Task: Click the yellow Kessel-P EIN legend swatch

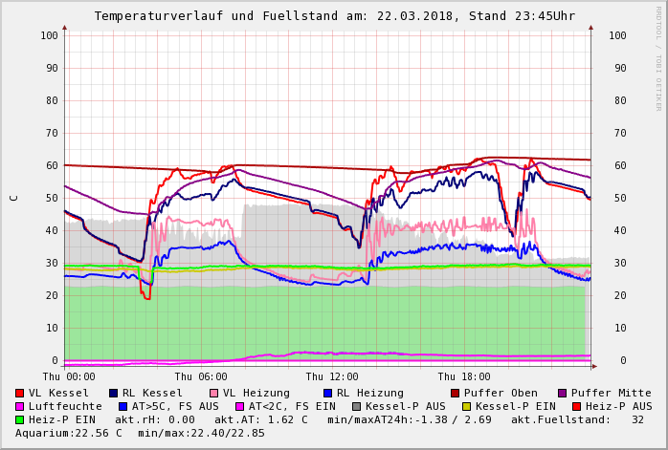Action: (469, 406)
